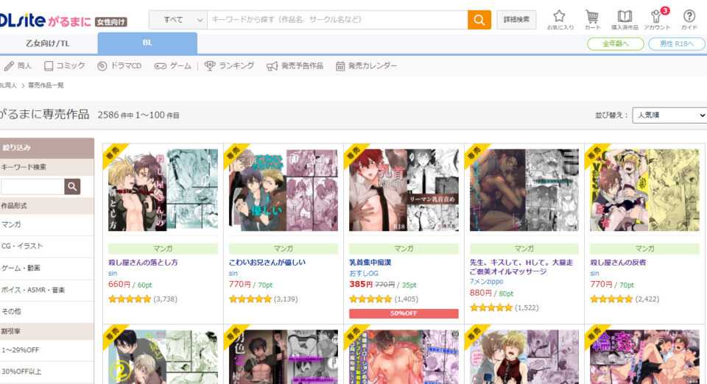Click マンガ tag under 殺し屋さんの落とし方
Image resolution: width=707 pixels, height=384 pixels.
point(163,249)
